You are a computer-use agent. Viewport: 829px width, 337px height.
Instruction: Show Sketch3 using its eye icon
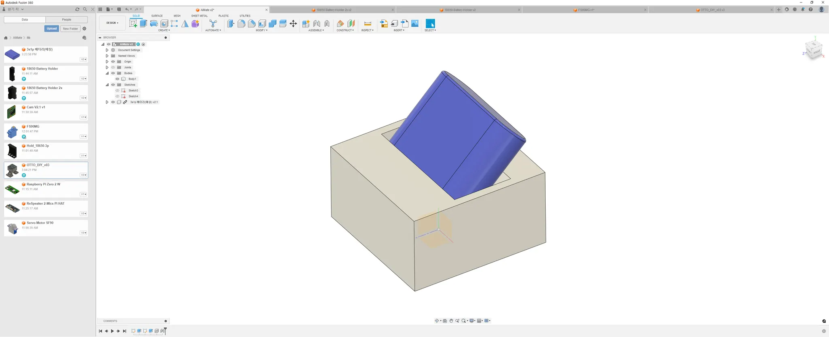point(117,91)
